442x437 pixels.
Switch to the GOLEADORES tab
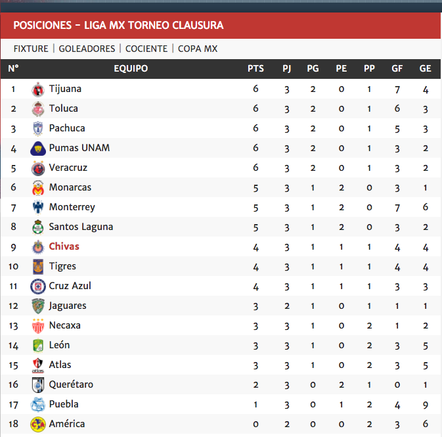pyautogui.click(x=87, y=49)
